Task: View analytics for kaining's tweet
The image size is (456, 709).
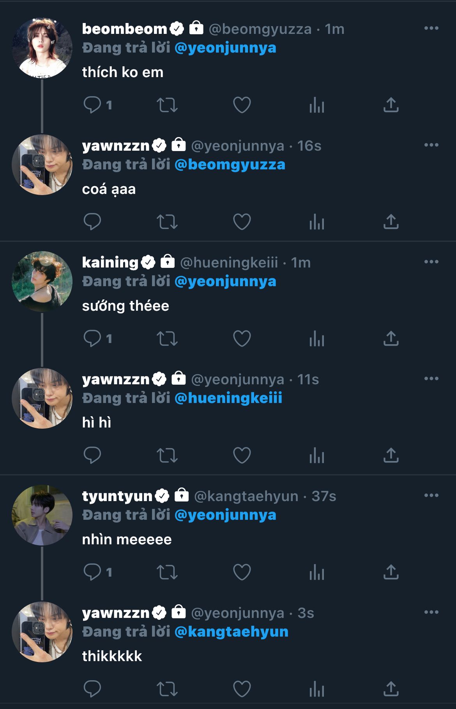Action: tap(316, 339)
